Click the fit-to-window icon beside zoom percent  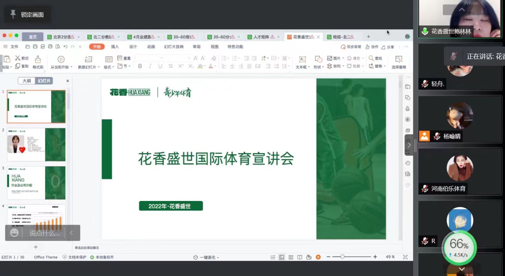(x=405, y=257)
